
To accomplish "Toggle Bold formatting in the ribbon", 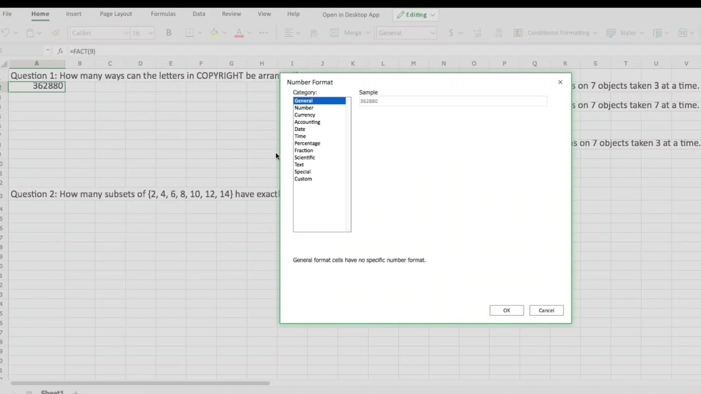I will click(x=169, y=33).
